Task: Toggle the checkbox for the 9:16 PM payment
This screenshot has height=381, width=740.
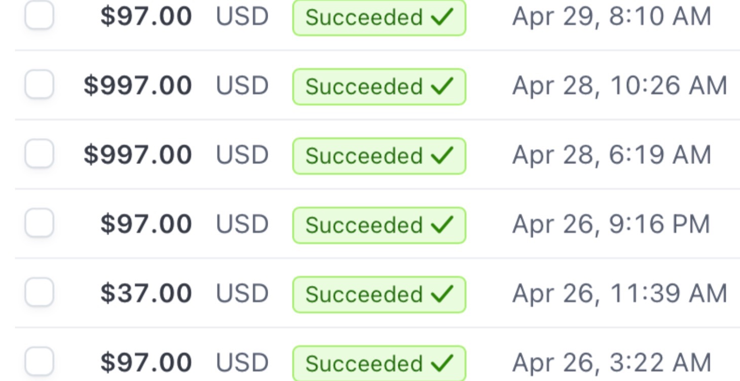Action: 39,223
